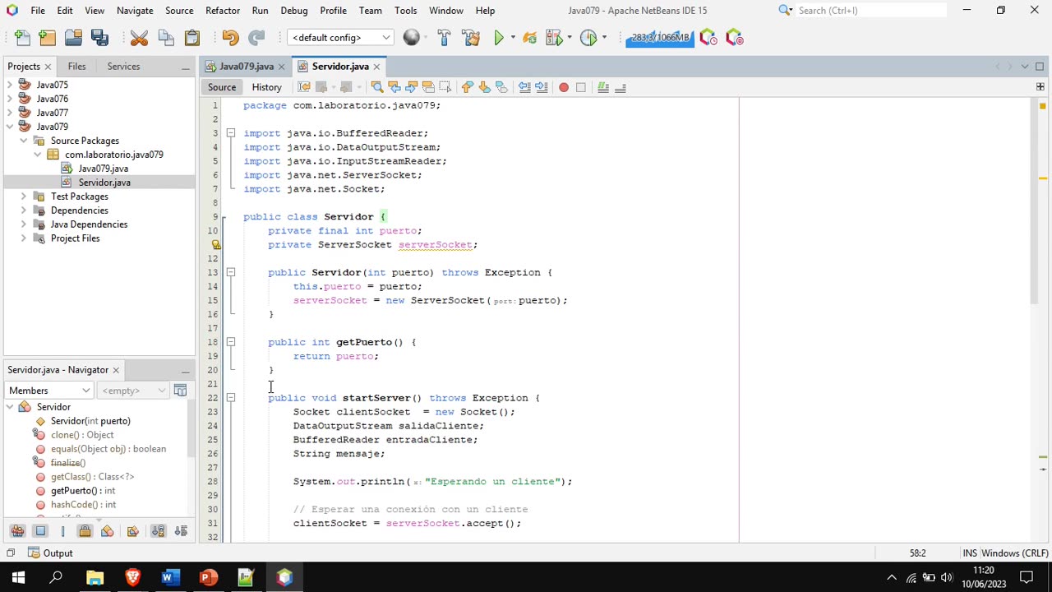Toggle Show Inner Classes filter in Navigator
The width and height of the screenshot is (1052, 592).
tap(107, 531)
